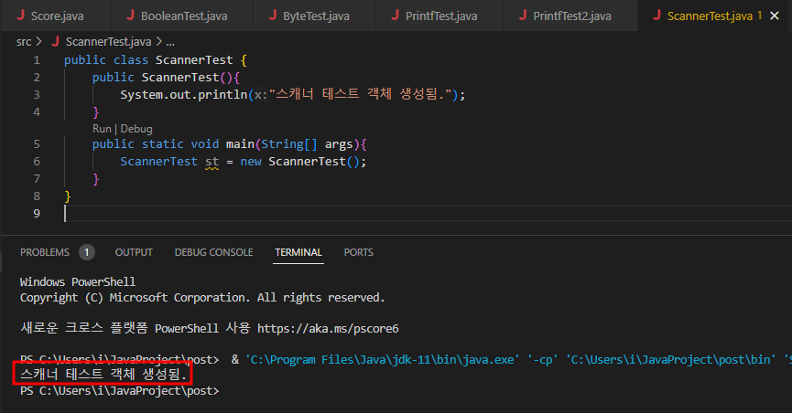Image resolution: width=792 pixels, height=413 pixels.
Task: Click the ScannerTest.java breadcrumb item
Action: click(108, 41)
